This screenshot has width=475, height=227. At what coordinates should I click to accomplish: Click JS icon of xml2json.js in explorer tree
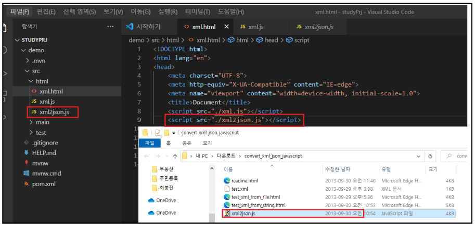click(x=34, y=112)
